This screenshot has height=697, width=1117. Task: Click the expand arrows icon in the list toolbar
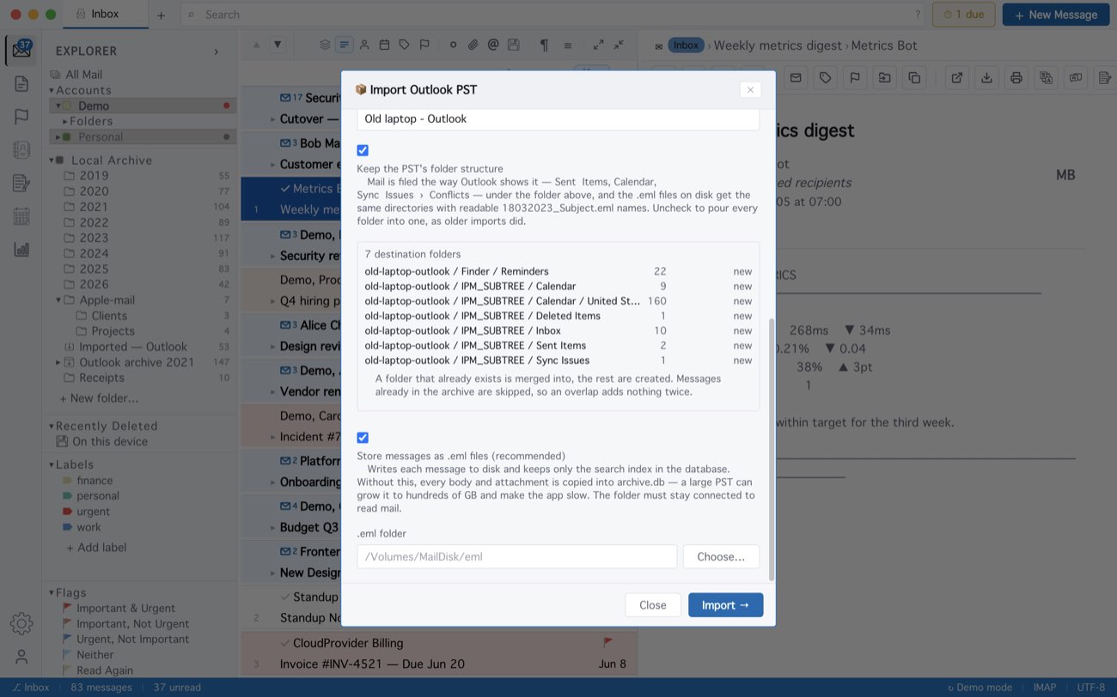pyautogui.click(x=598, y=45)
